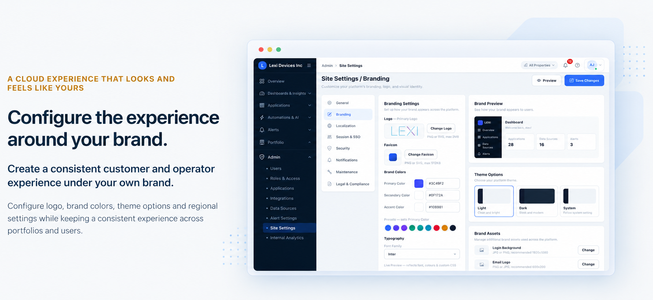The width and height of the screenshot is (653, 300).
Task: Select the System theme option
Action: pos(579,201)
